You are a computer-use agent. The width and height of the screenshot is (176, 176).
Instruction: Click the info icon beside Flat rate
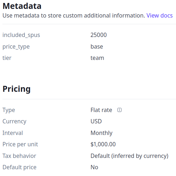tap(120, 110)
